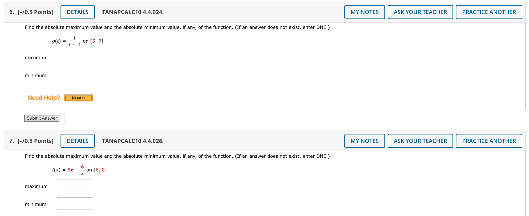Image resolution: width=529 pixels, height=216 pixels.
Task: Select the minimum answer box for question 6
Action: pyautogui.click(x=74, y=75)
